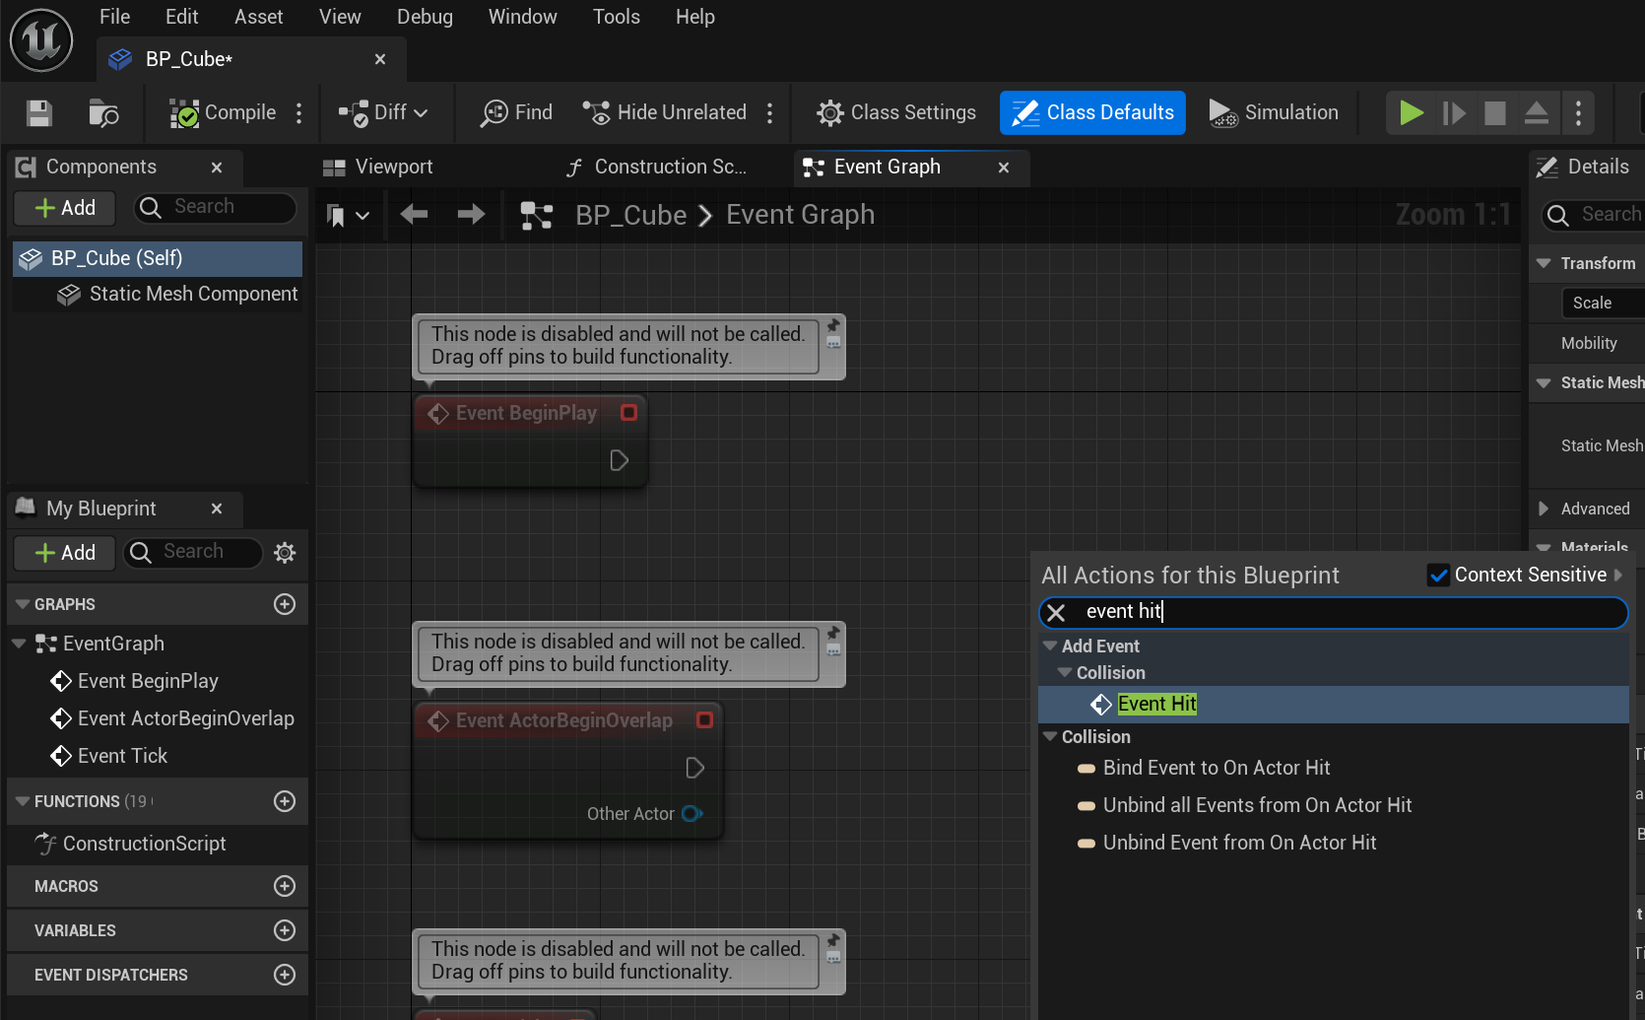Open My Blueprint settings gear

click(285, 553)
